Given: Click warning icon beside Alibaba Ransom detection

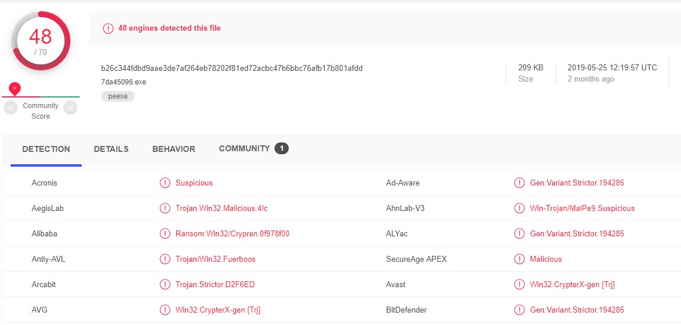Looking at the screenshot, I should pyautogui.click(x=165, y=234).
